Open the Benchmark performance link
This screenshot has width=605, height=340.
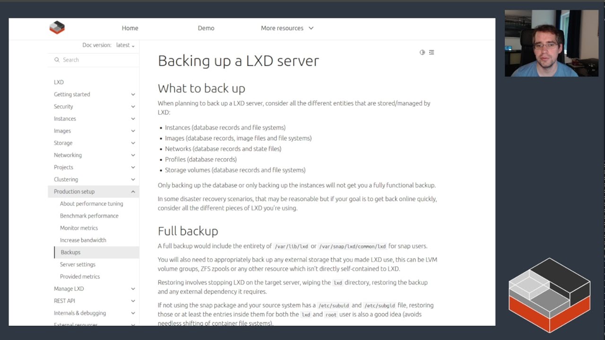click(89, 216)
